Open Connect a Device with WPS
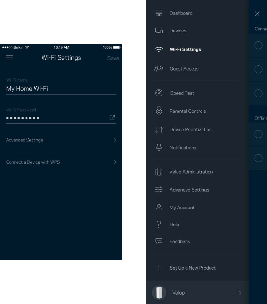 61,162
